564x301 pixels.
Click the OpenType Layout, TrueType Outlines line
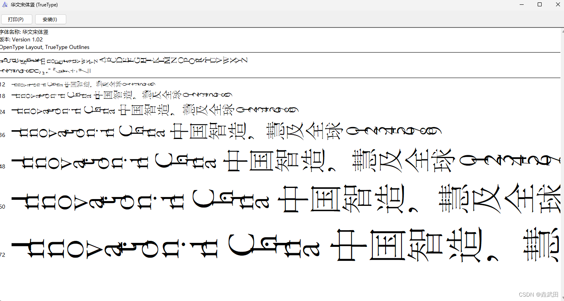(x=45, y=47)
